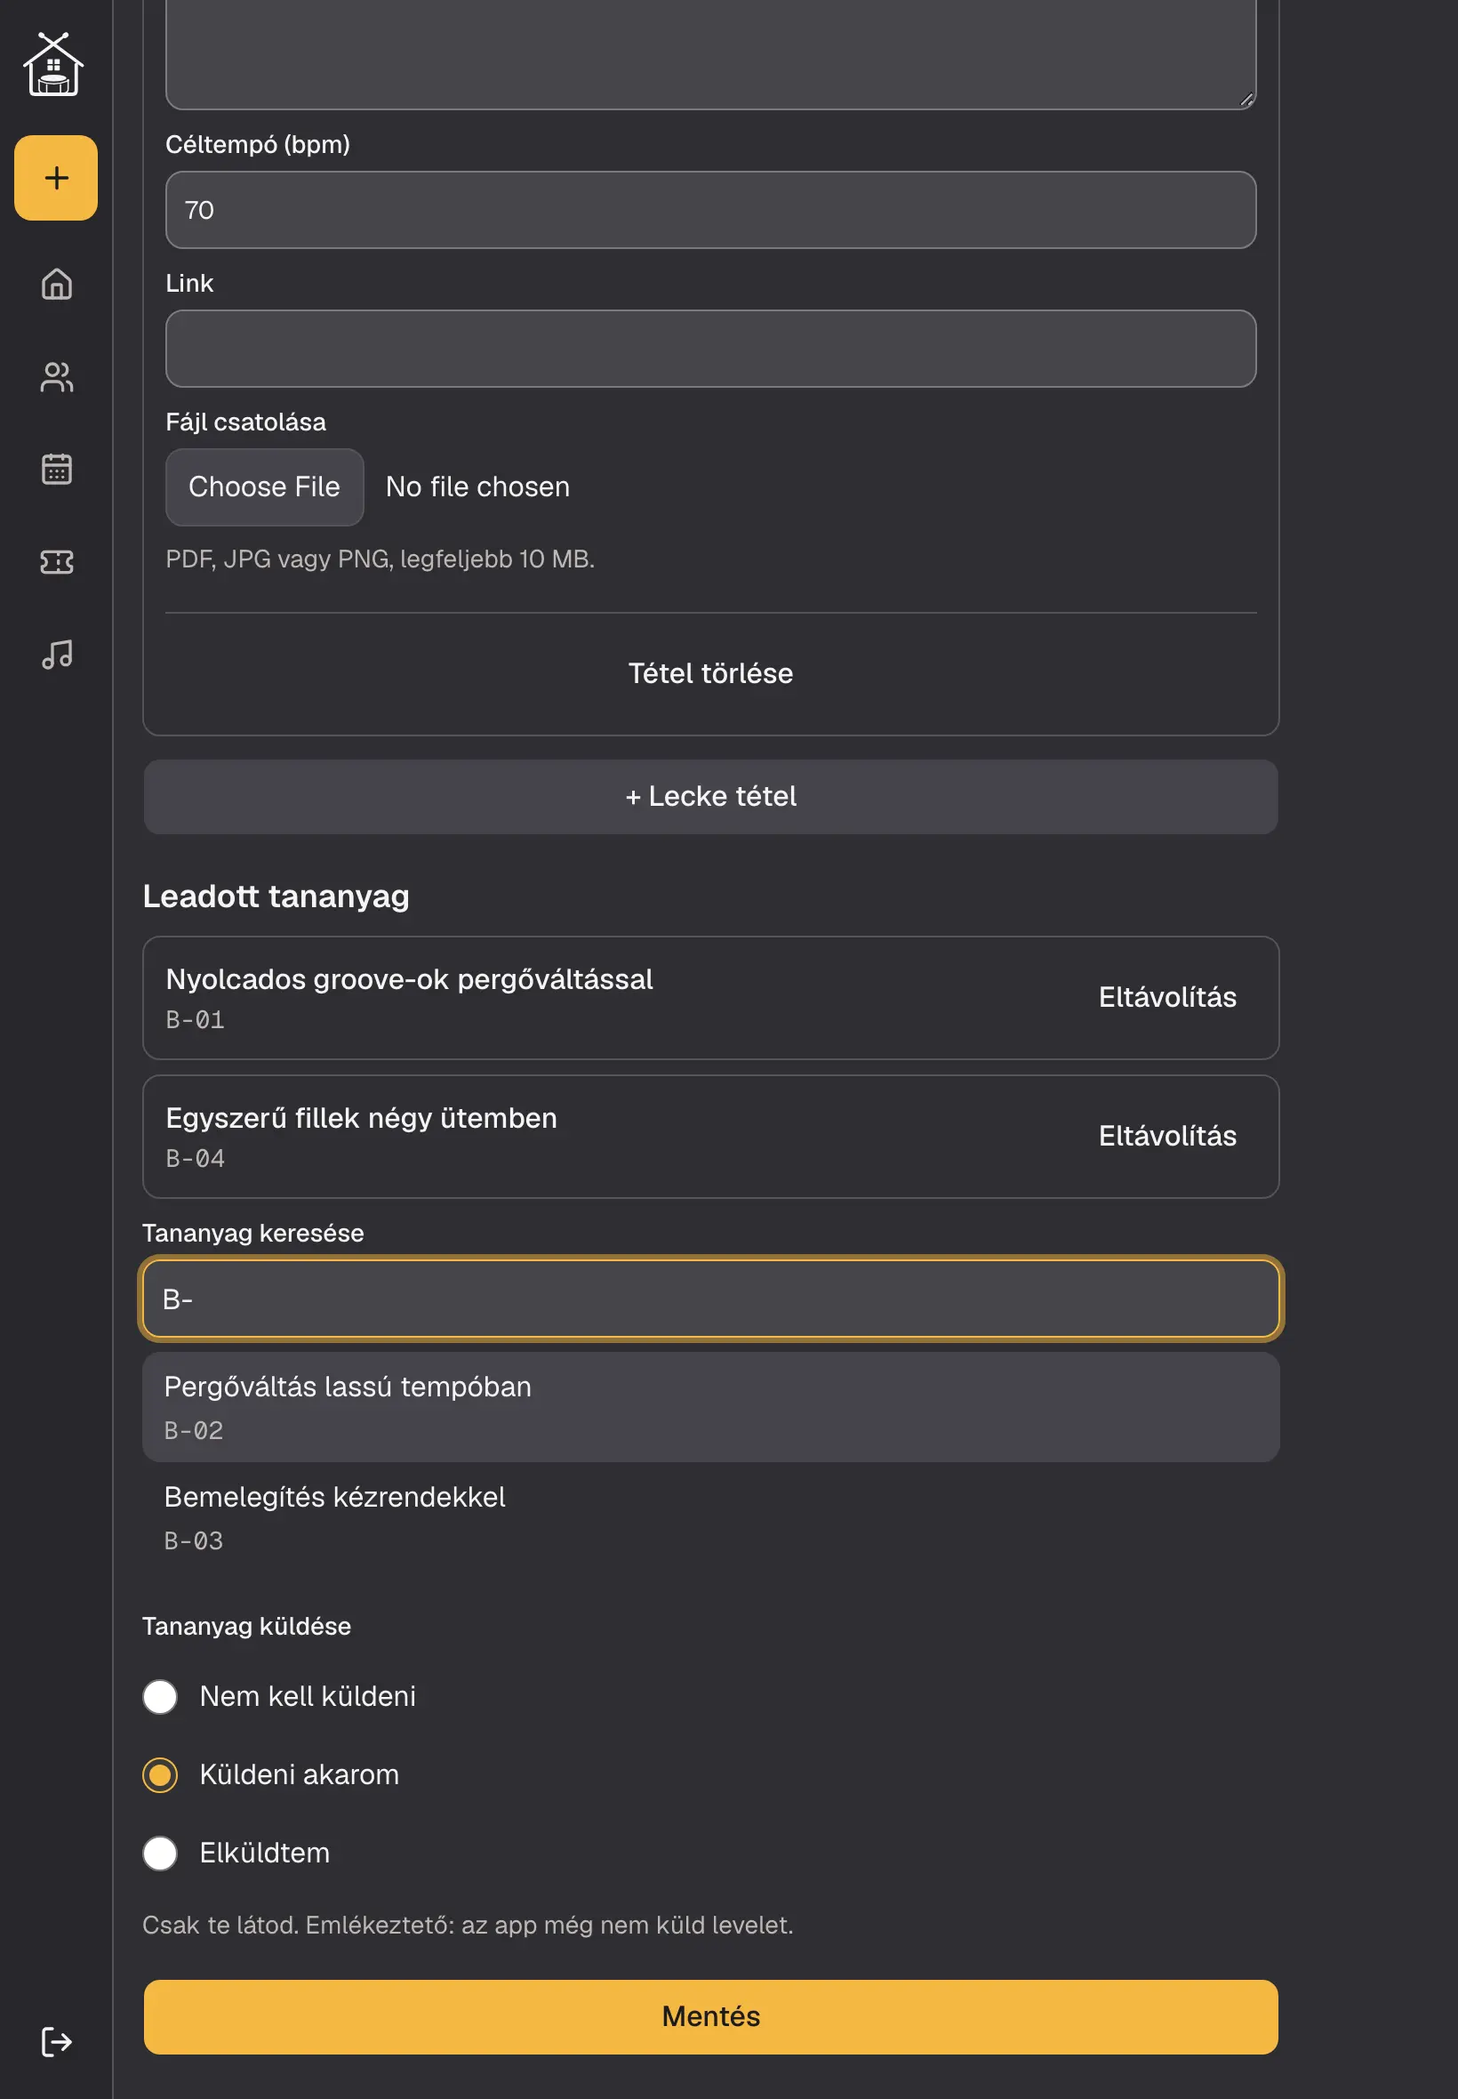Screen dimensions: 1458x2099
Task: Select the 'Nem kell küldeni' radio option
Action: point(160,1696)
